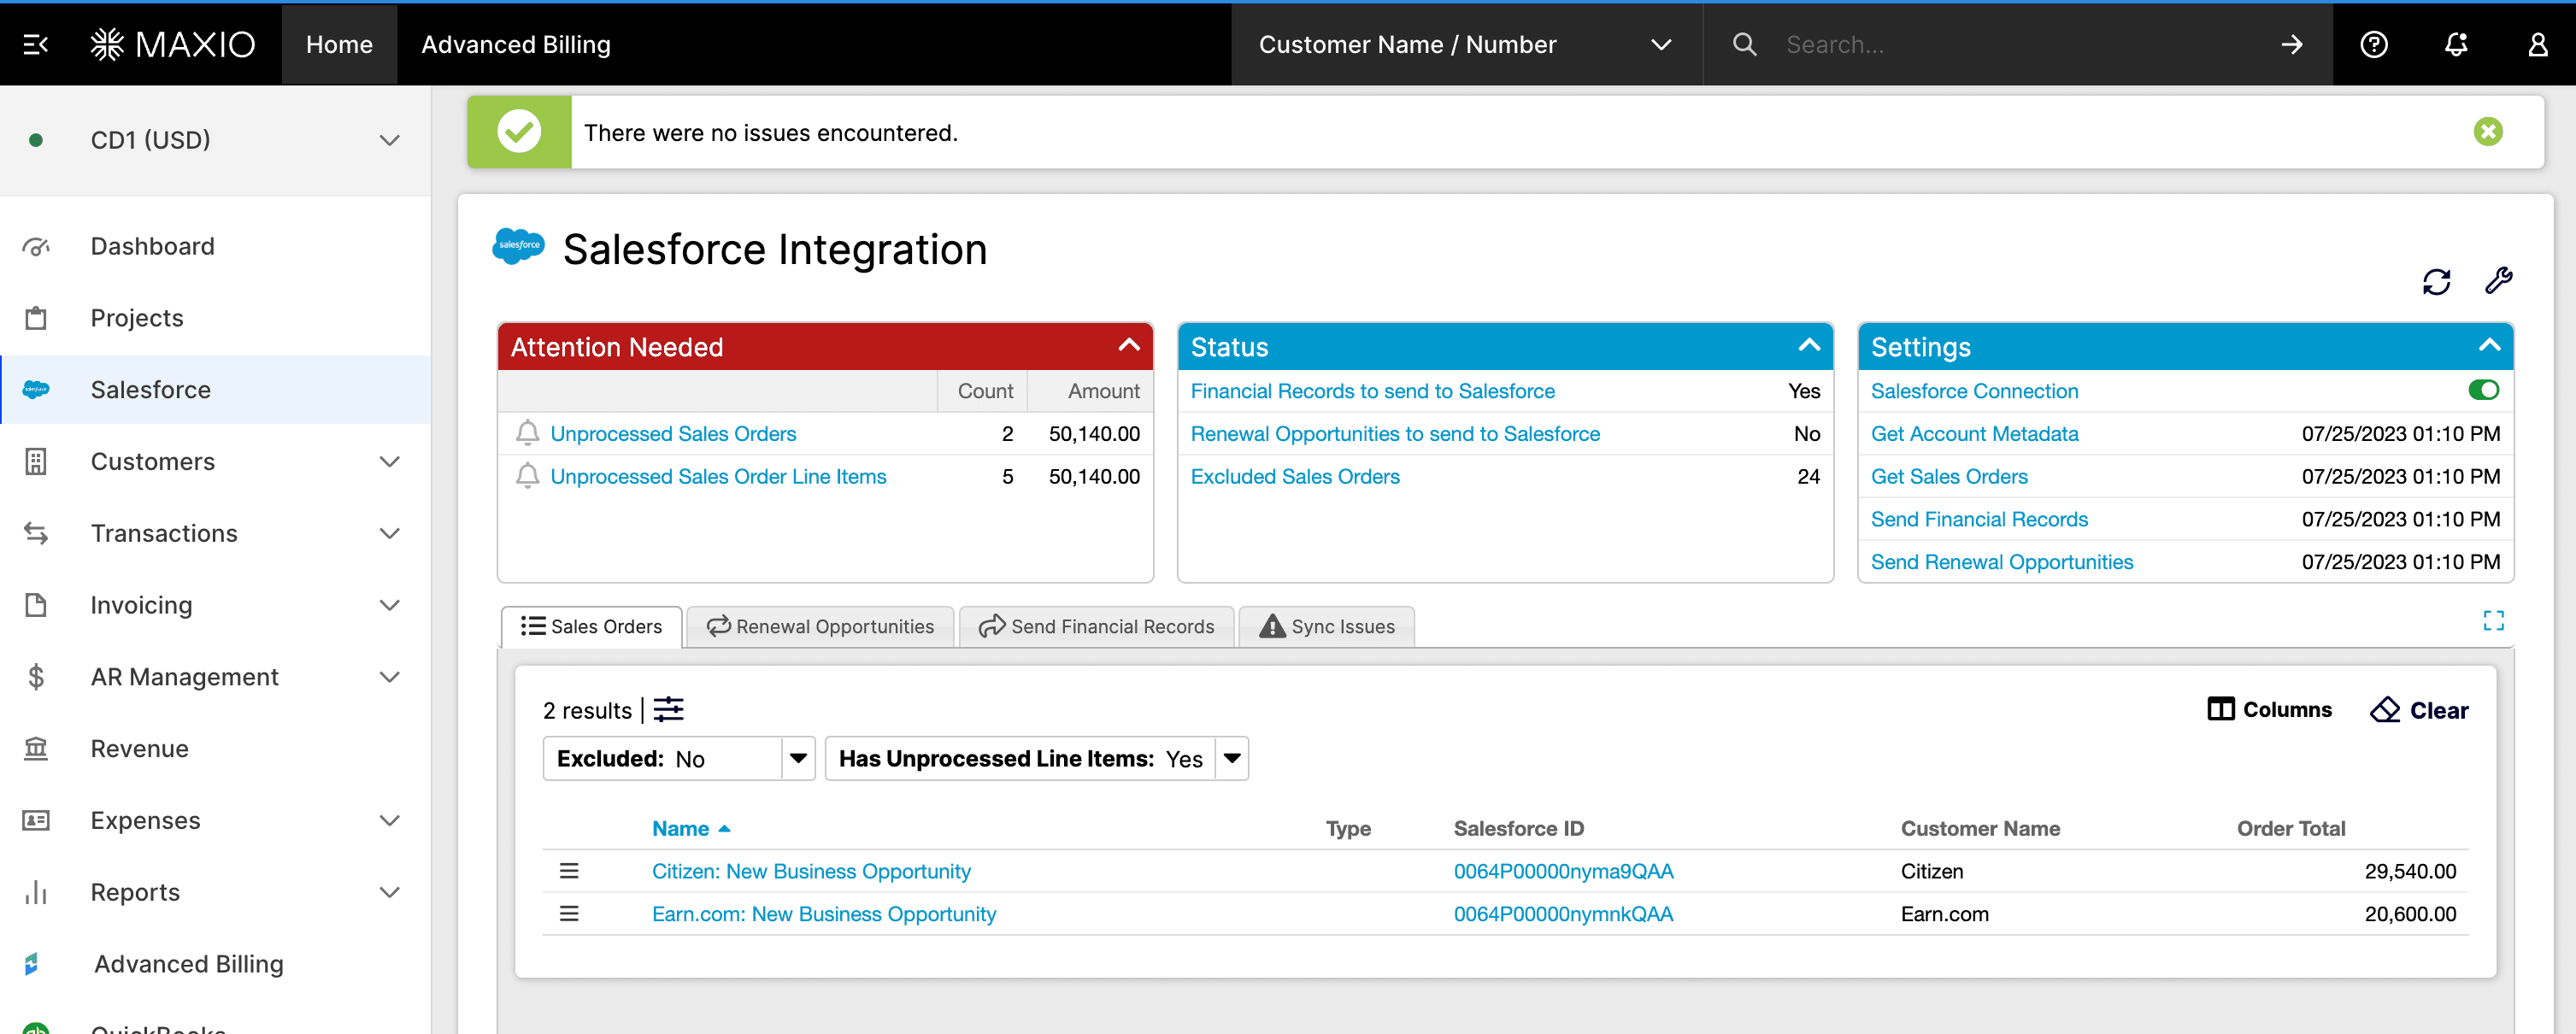The width and height of the screenshot is (2576, 1034).
Task: Select the Sales Orders tab
Action: pos(591,627)
